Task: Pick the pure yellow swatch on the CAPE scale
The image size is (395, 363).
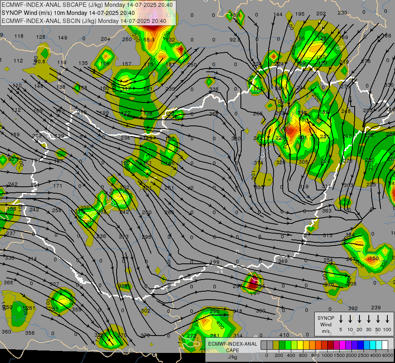Action: click(300, 345)
